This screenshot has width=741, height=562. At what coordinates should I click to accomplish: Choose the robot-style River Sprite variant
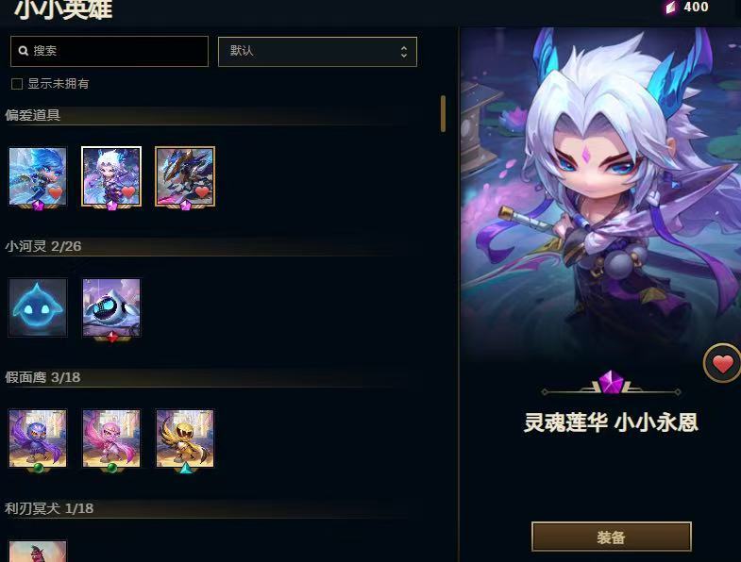111,307
